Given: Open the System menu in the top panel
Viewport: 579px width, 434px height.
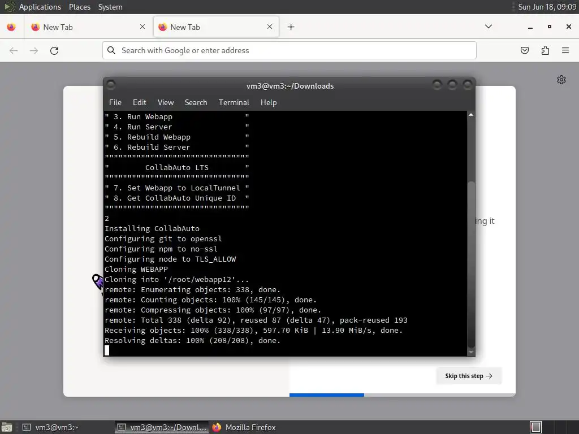Looking at the screenshot, I should (110, 7).
